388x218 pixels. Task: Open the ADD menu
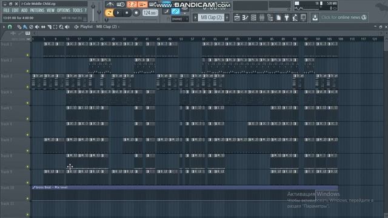(24, 10)
